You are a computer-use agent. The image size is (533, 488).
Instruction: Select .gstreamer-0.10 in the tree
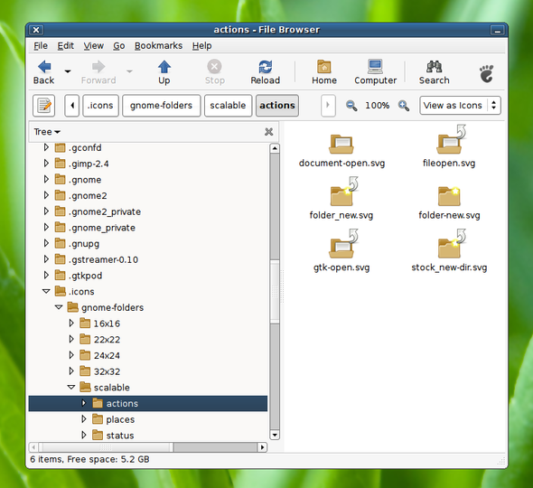tap(103, 259)
